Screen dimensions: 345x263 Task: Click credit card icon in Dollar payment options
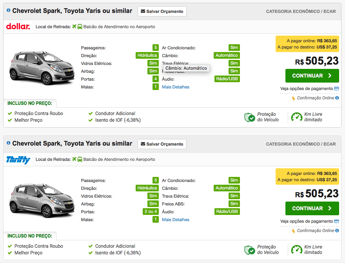336,88
